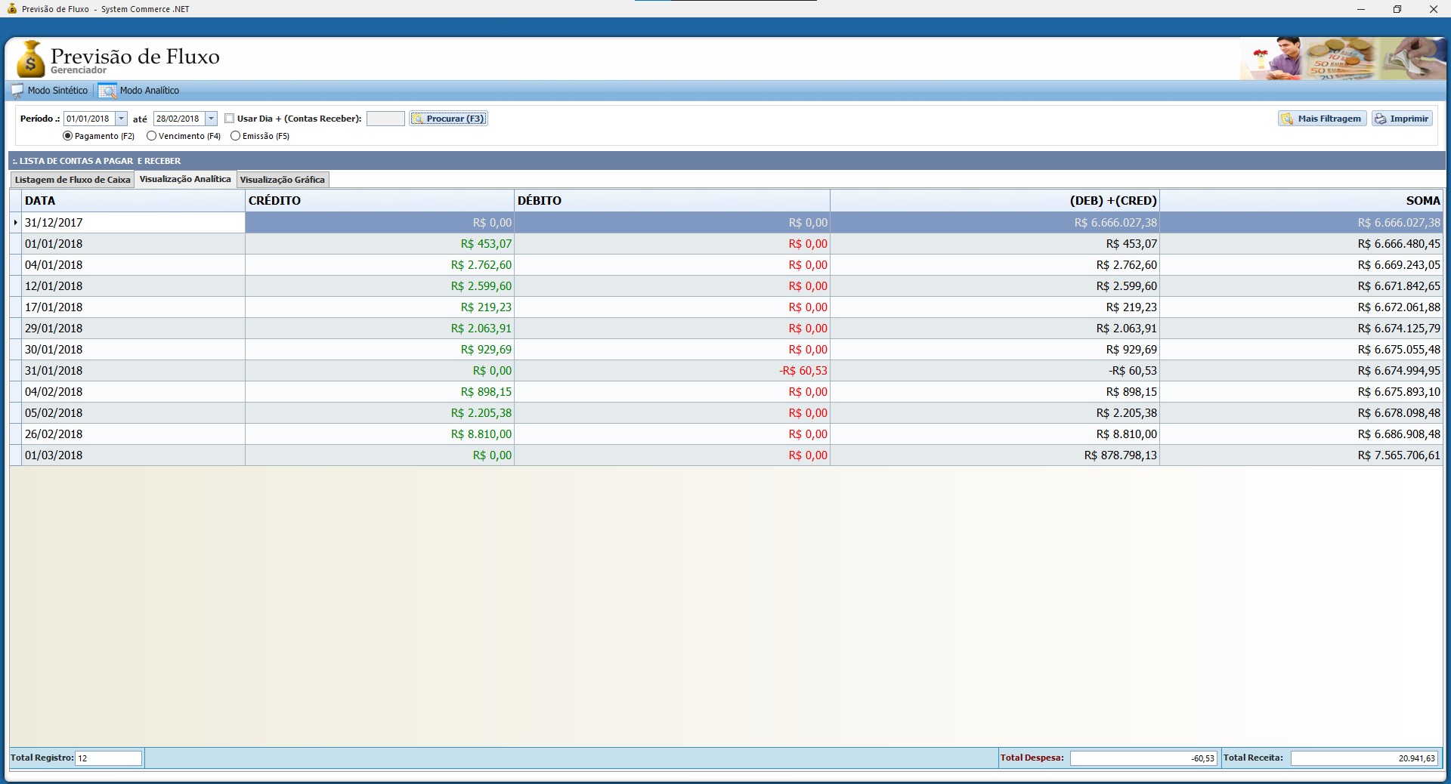Click the CRÉDITO column header
Screen dimensions: 1451x784
pos(378,201)
